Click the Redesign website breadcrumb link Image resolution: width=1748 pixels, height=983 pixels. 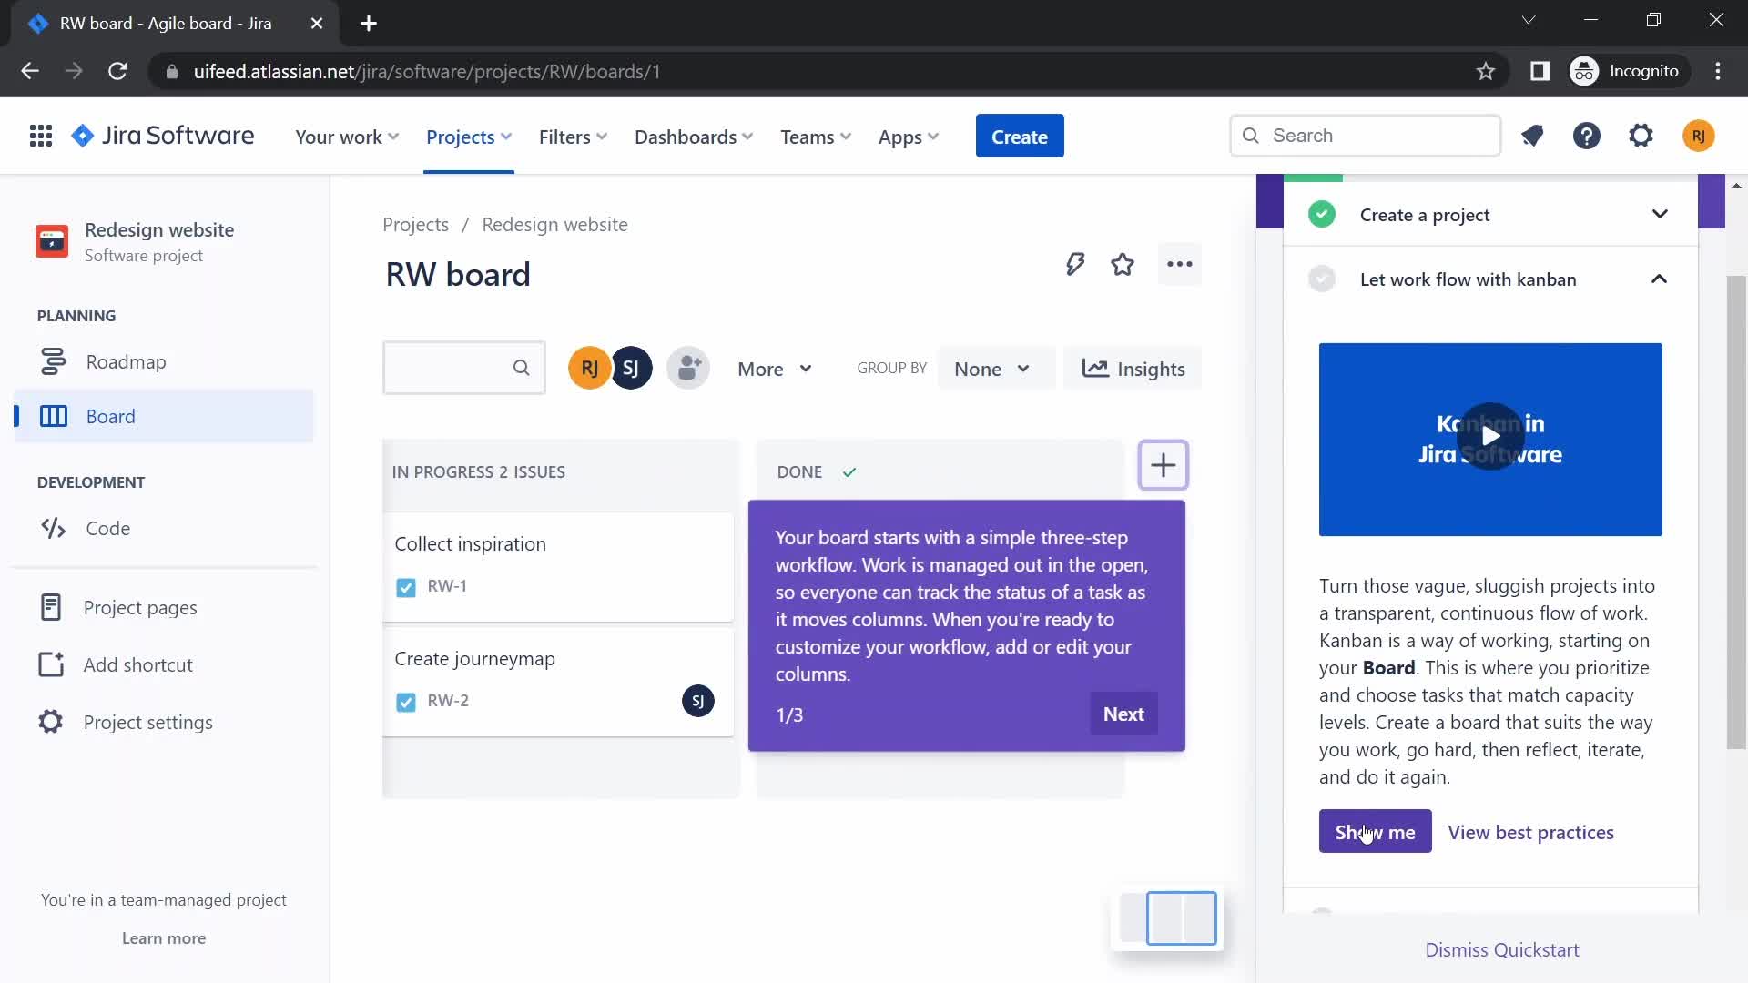click(x=554, y=225)
